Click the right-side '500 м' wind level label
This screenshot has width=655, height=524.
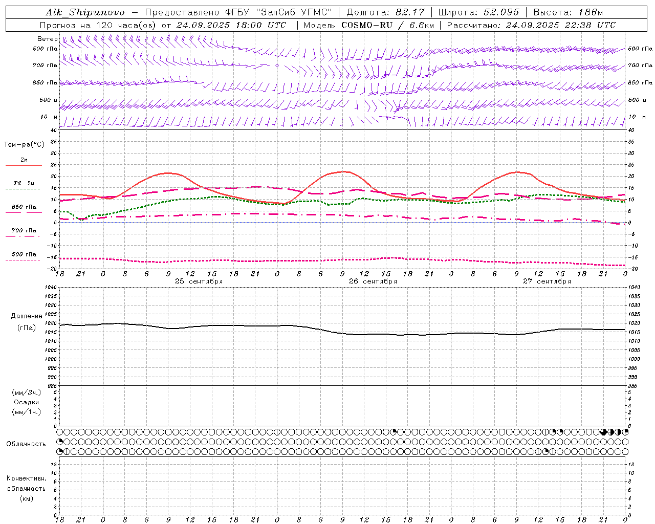click(637, 100)
